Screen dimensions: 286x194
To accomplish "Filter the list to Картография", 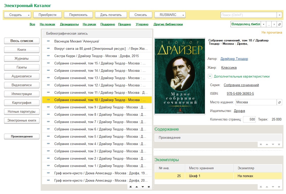I will [x=22, y=103].
